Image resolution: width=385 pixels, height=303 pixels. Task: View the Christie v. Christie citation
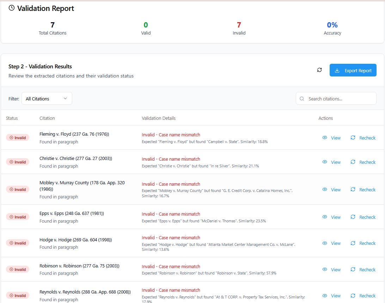(331, 162)
